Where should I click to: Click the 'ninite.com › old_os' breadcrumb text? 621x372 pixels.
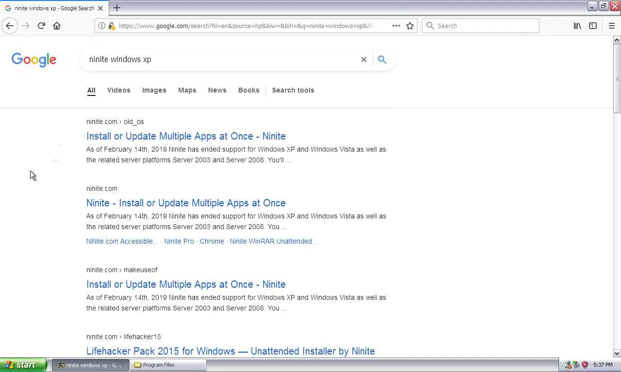[115, 122]
